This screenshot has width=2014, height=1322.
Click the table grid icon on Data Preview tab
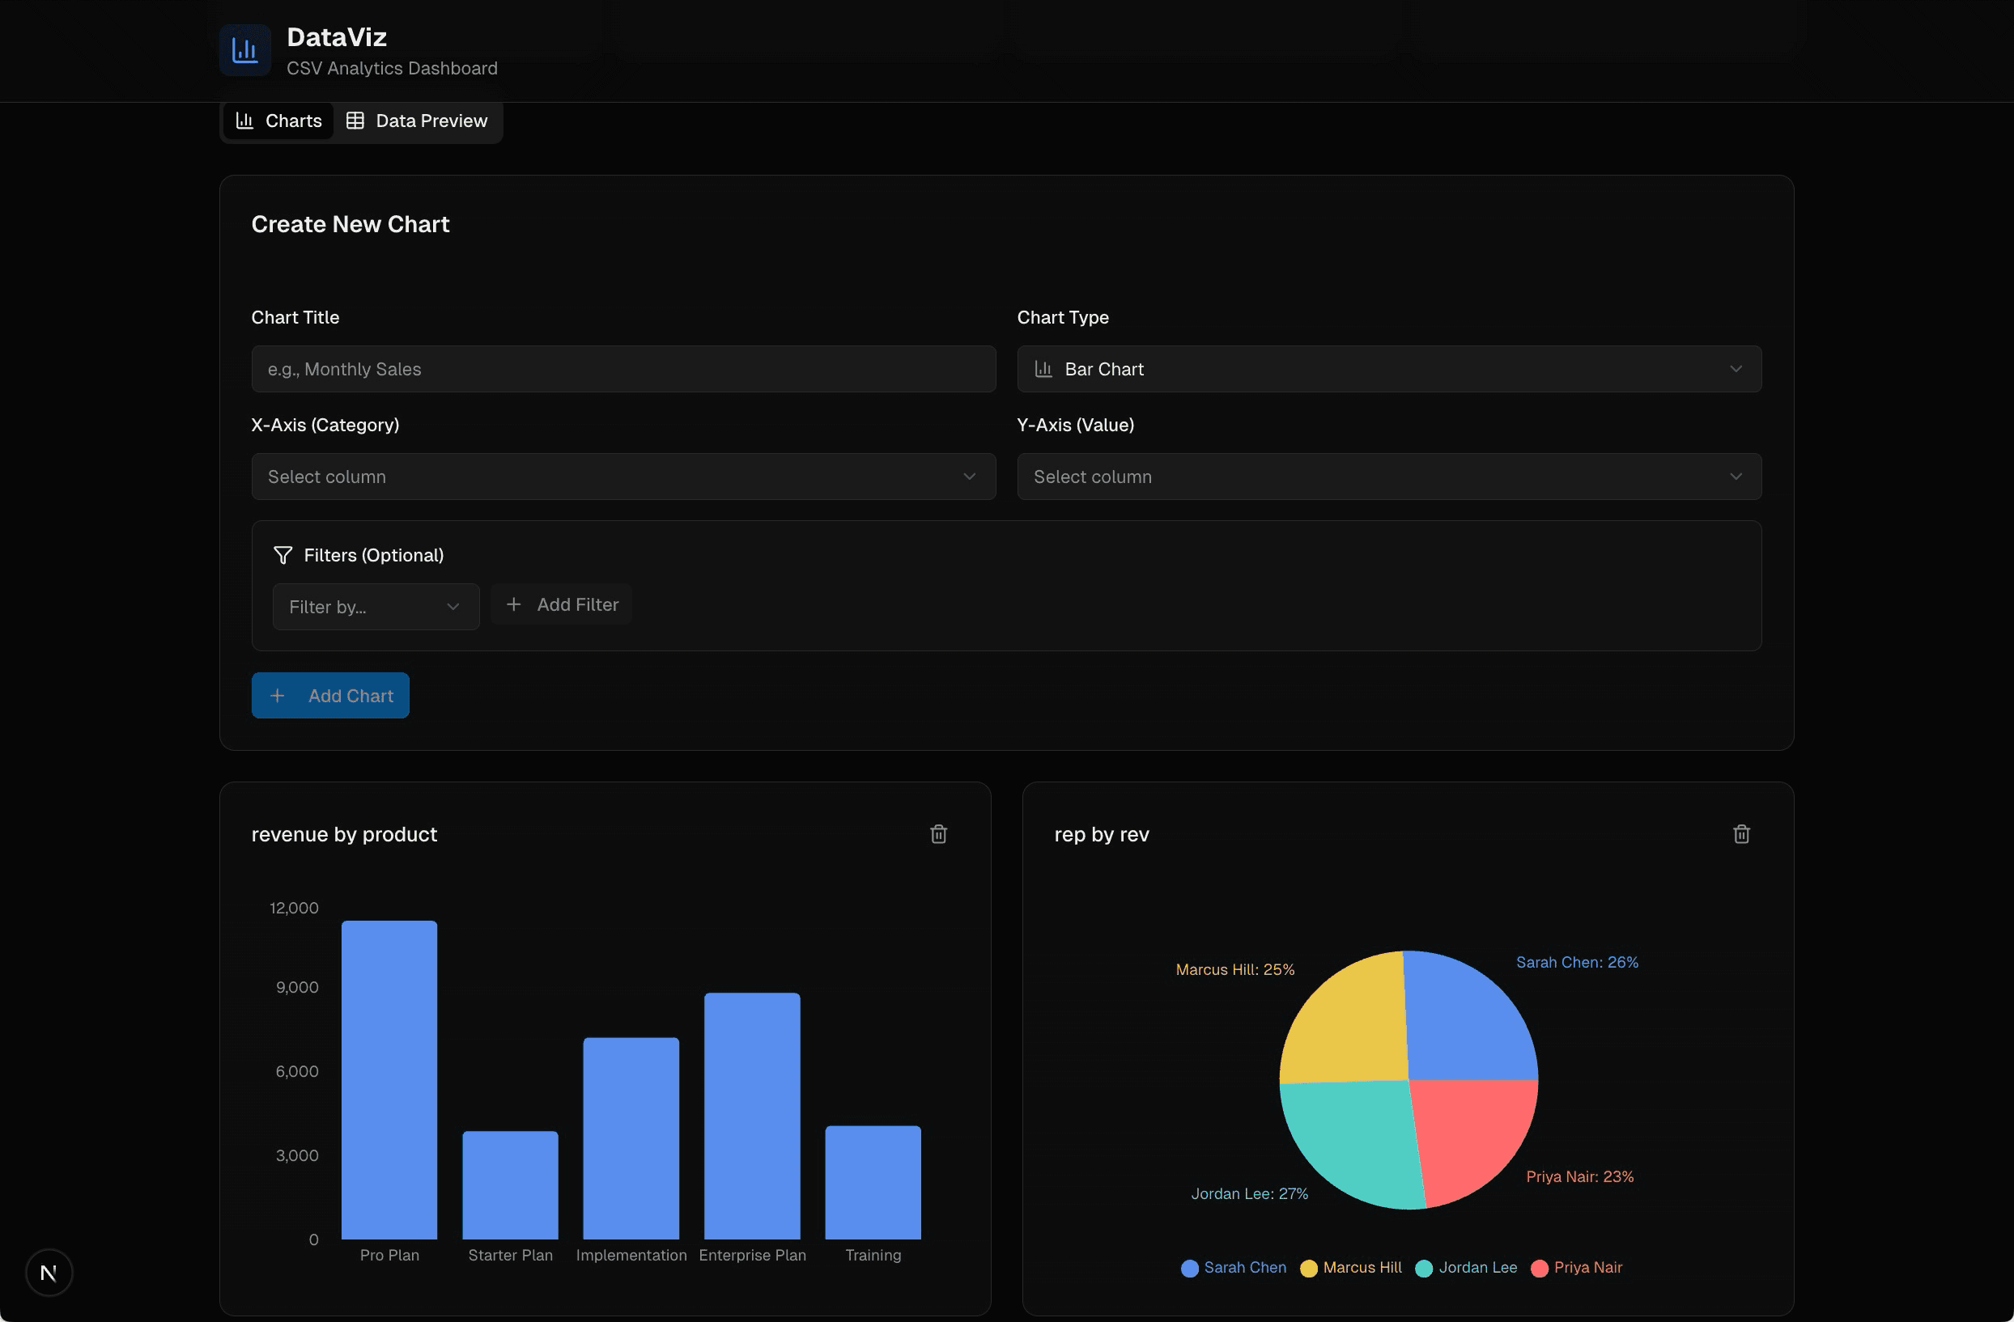click(355, 120)
